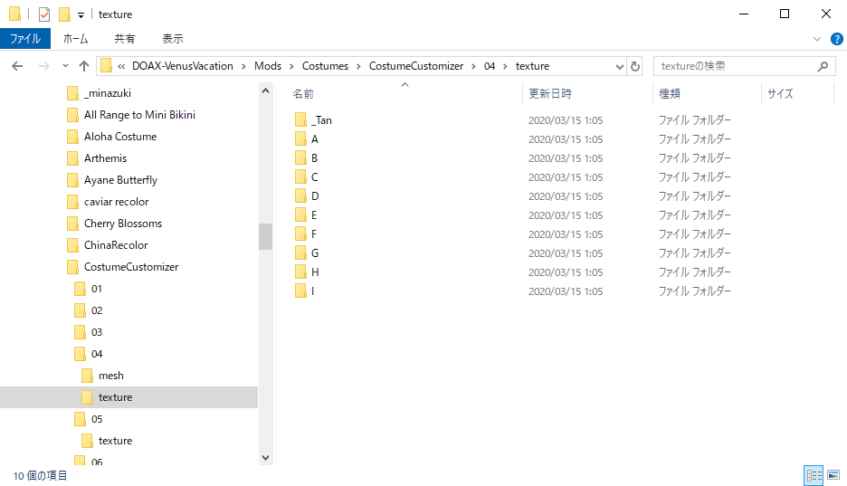Click the CostumeCustomizer breadcrumb in the address bar
The height and width of the screenshot is (486, 847).
416,66
